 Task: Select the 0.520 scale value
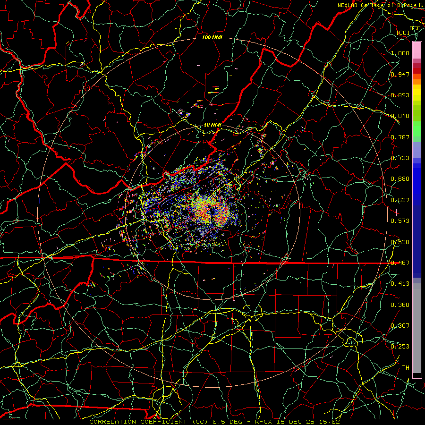point(400,242)
